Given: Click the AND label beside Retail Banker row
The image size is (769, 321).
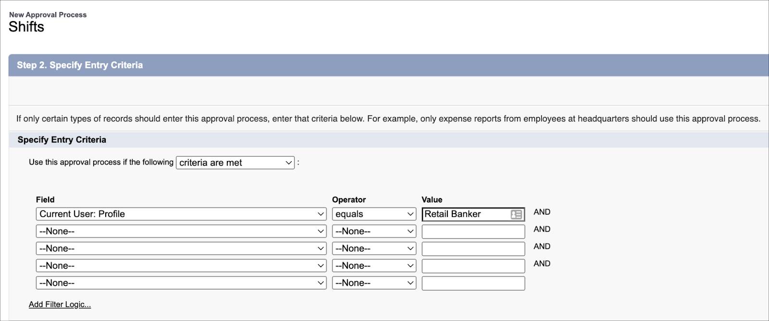Looking at the screenshot, I should click(542, 212).
